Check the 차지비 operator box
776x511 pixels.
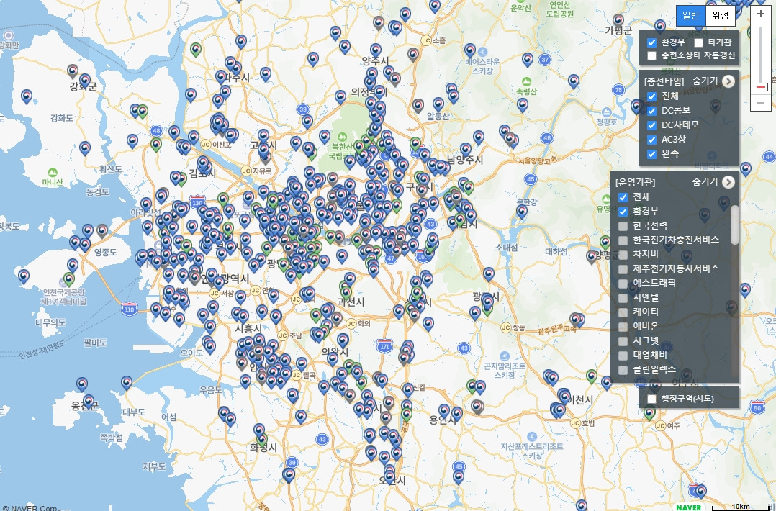[623, 255]
